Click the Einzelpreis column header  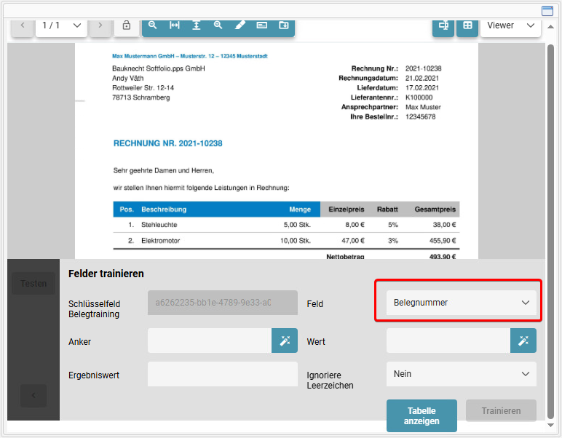[x=347, y=210]
